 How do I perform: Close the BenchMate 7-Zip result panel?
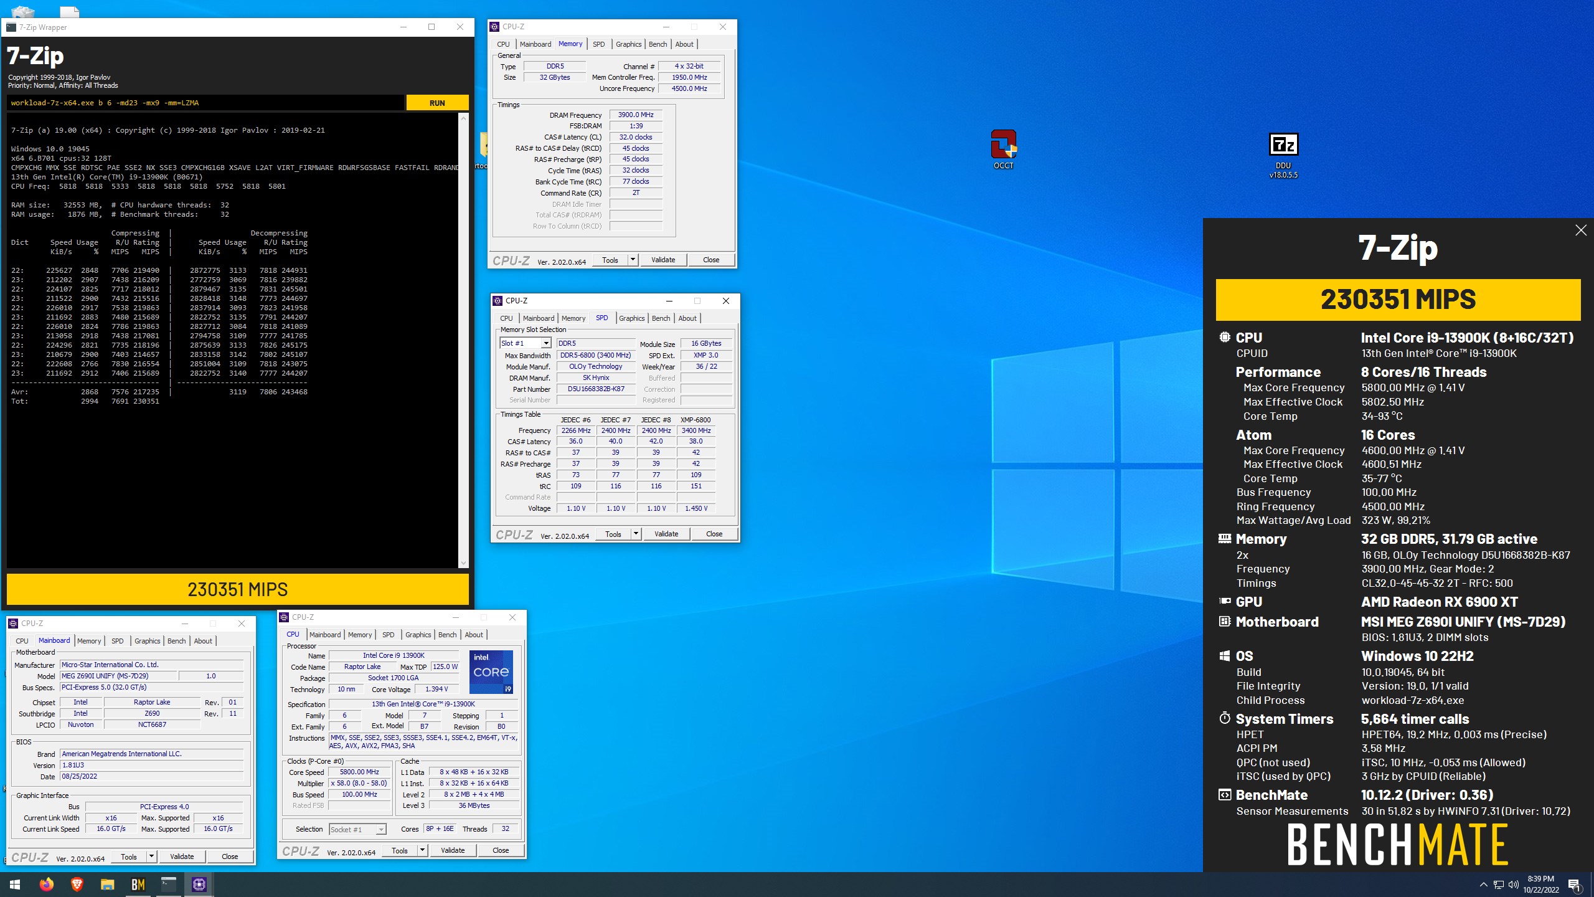[x=1580, y=230]
